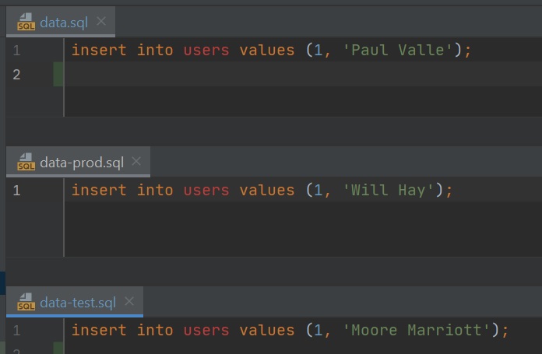Screen dimensions: 542x354
Task: Select the data-prod.sql tab label
Action: [82, 163]
